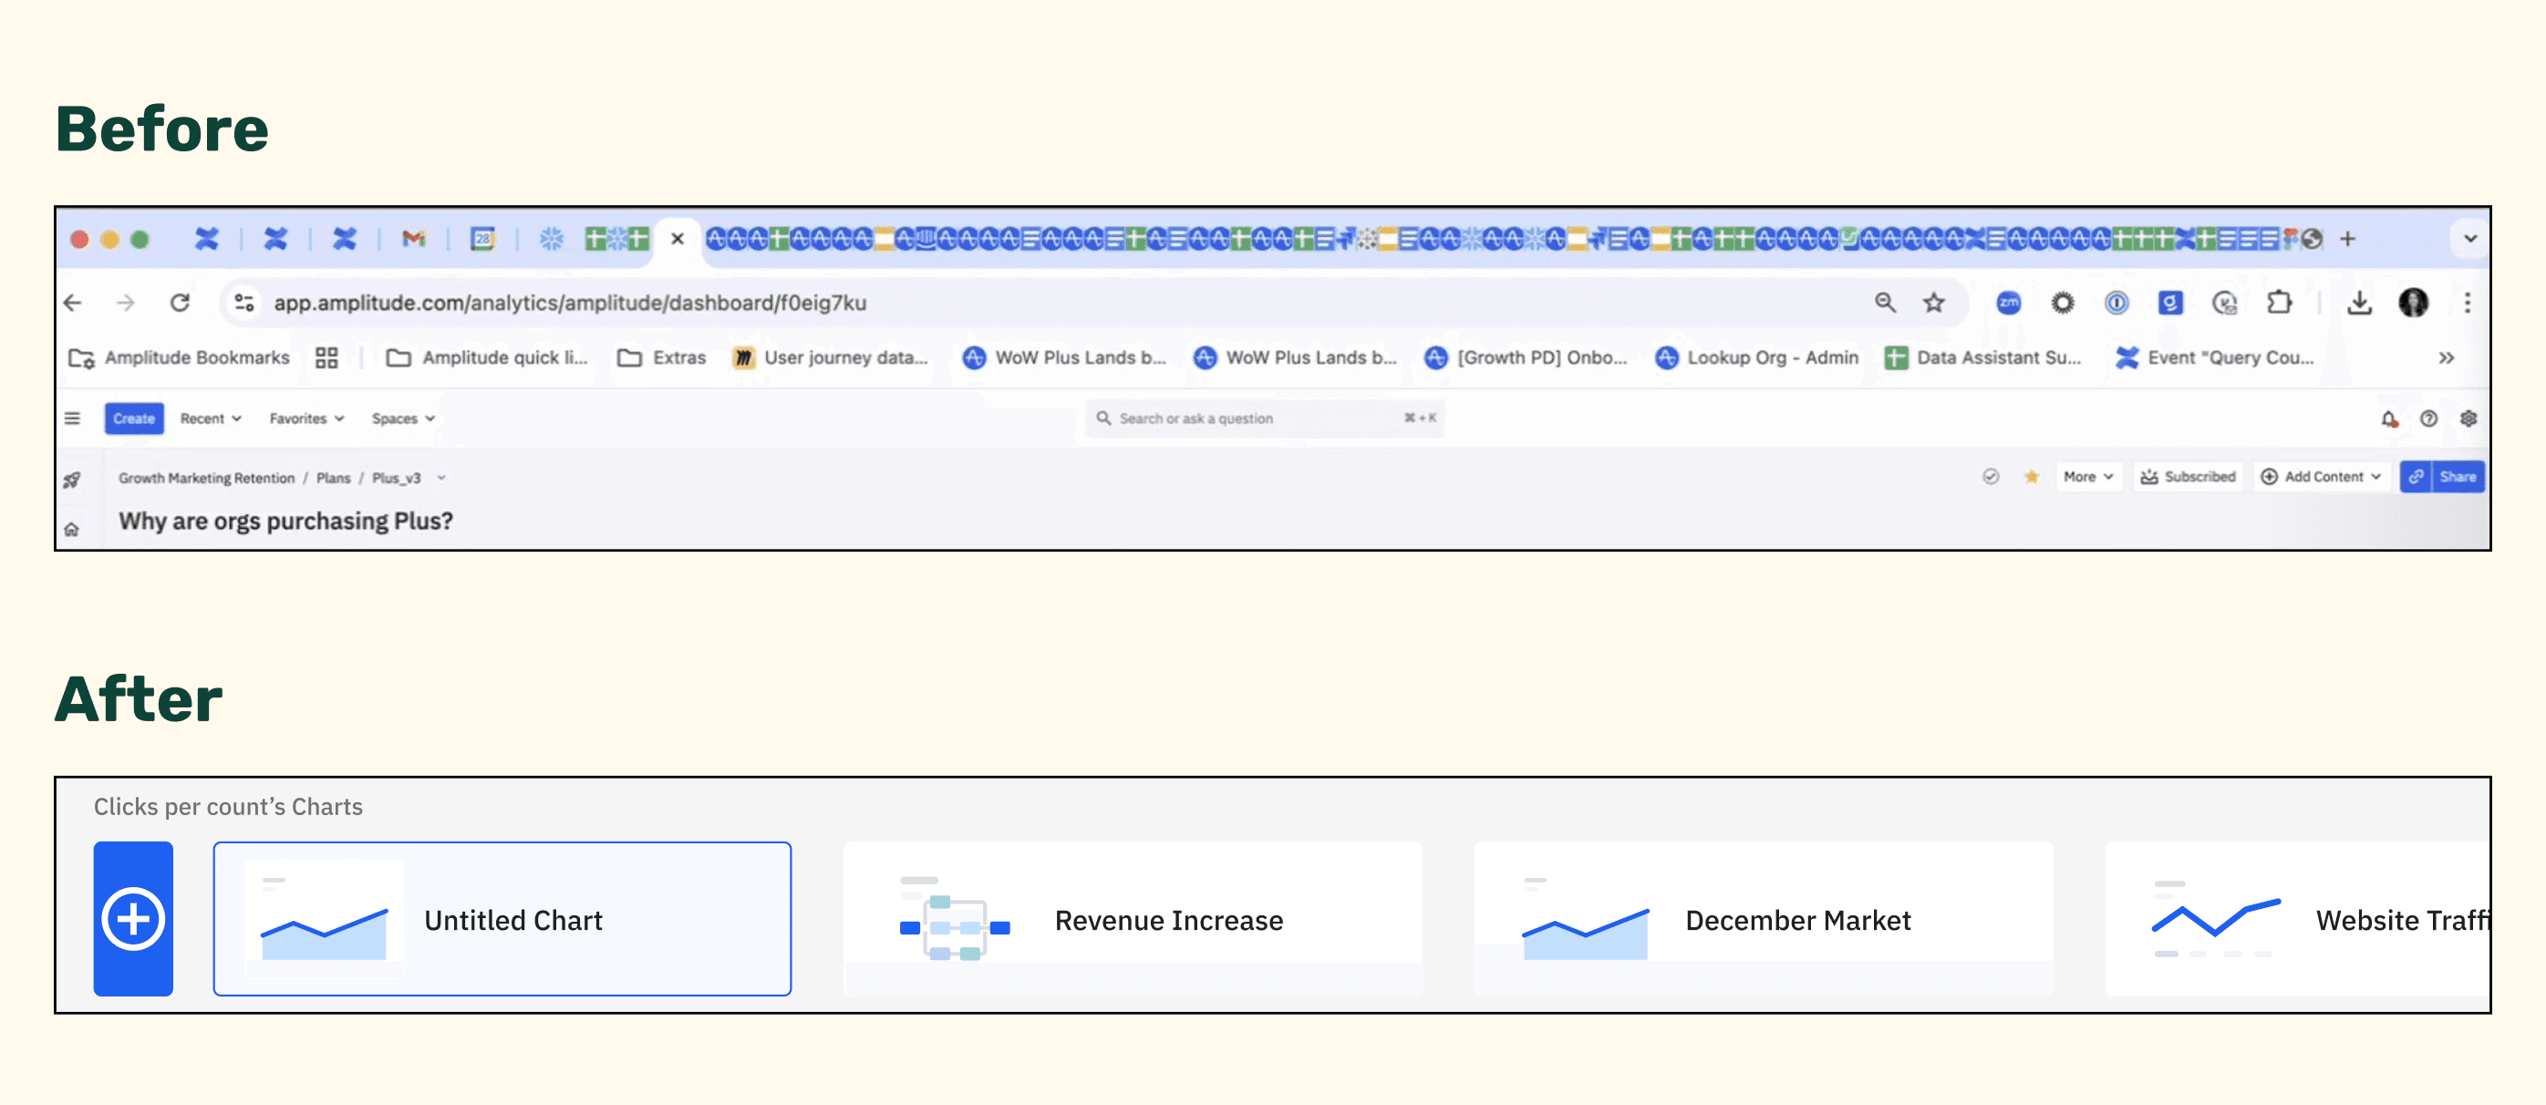The height and width of the screenshot is (1105, 2546).
Task: Click the Share button
Action: point(2457,477)
